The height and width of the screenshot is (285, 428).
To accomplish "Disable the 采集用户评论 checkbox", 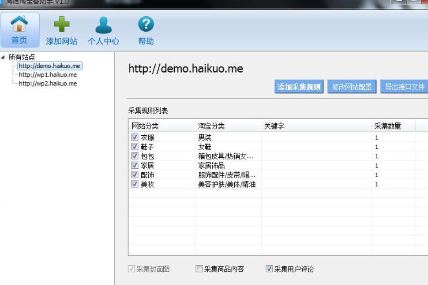I will point(269,269).
